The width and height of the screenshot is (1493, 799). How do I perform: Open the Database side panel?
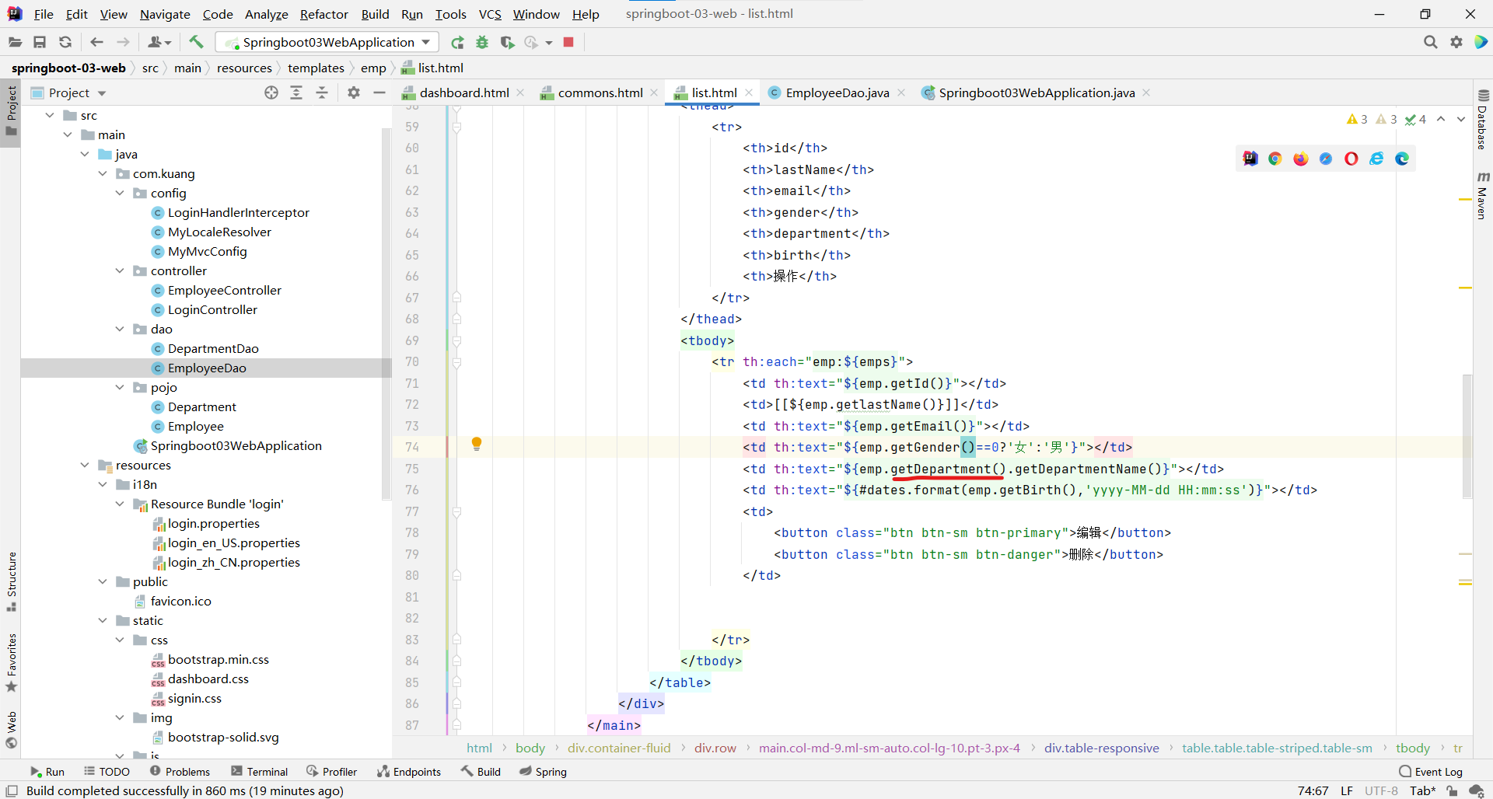1482,120
